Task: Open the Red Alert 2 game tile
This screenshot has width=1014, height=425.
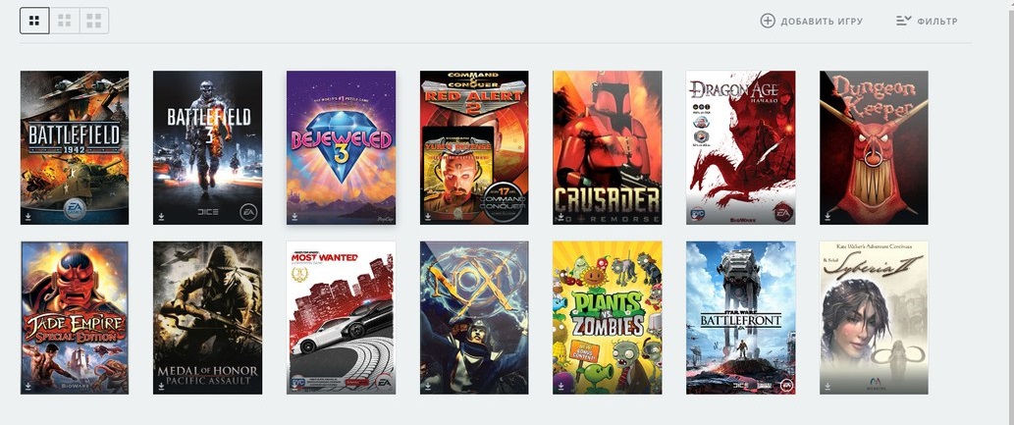Action: pos(474,147)
